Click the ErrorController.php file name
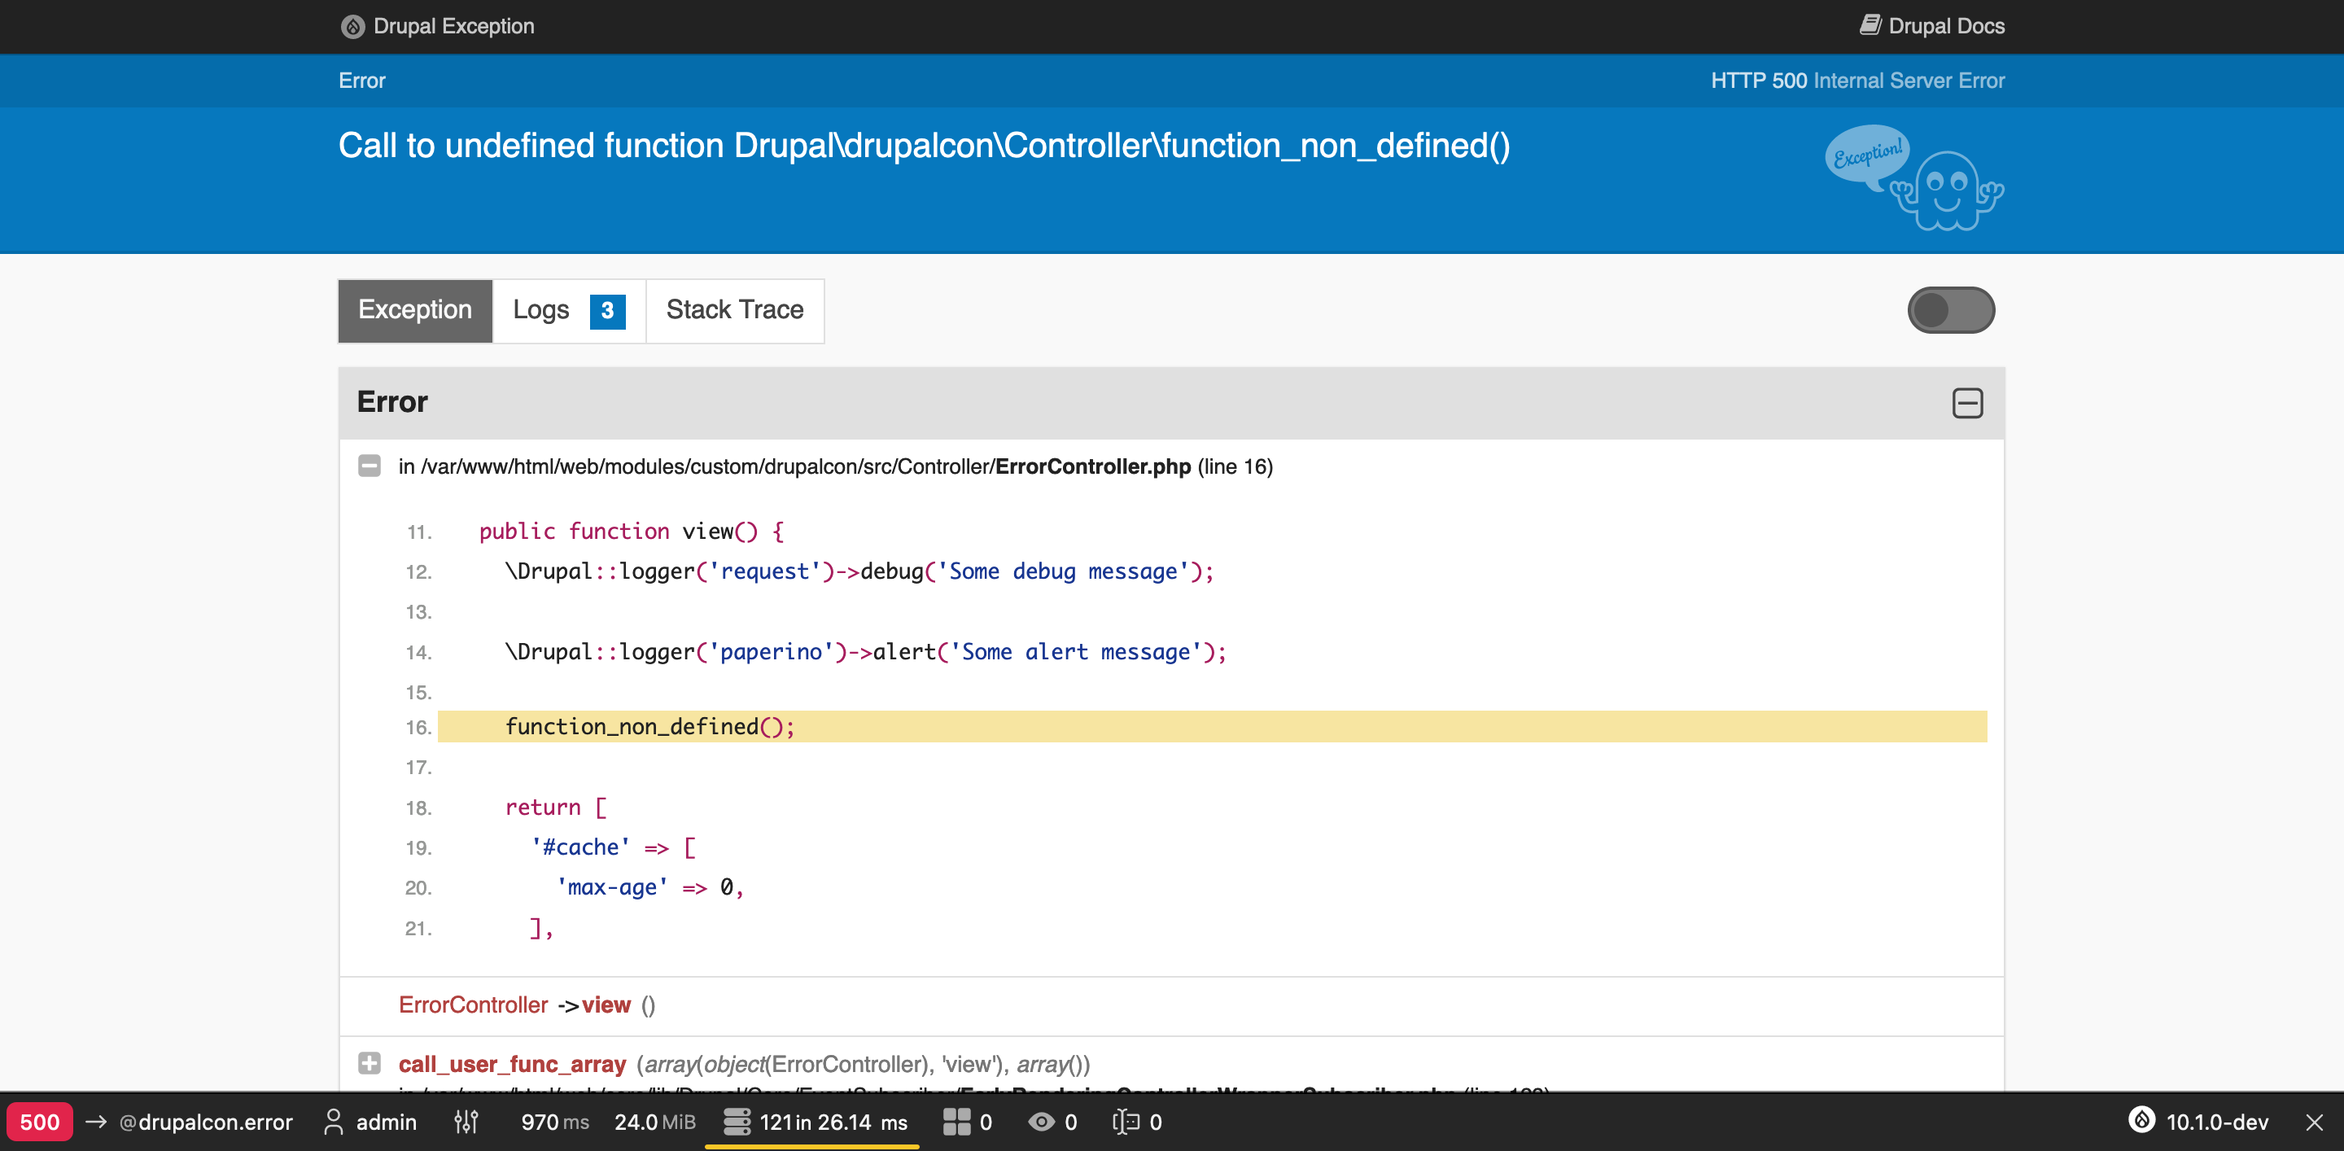 (1093, 466)
